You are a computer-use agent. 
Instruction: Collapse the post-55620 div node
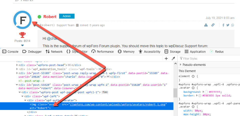click(17, 85)
